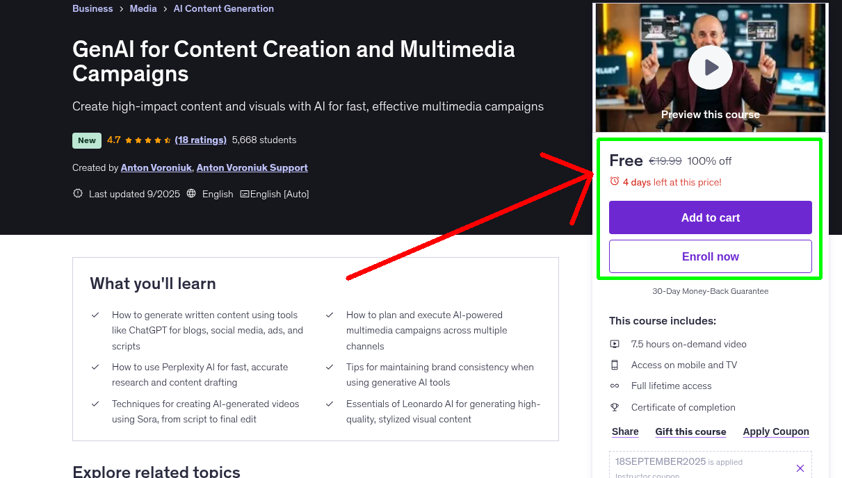Click the Perplexity AI learning point
This screenshot has width=842, height=478.
pyautogui.click(x=200, y=374)
